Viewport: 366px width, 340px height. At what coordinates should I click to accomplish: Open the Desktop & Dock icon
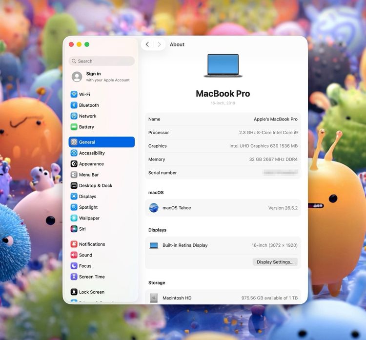[x=74, y=185]
